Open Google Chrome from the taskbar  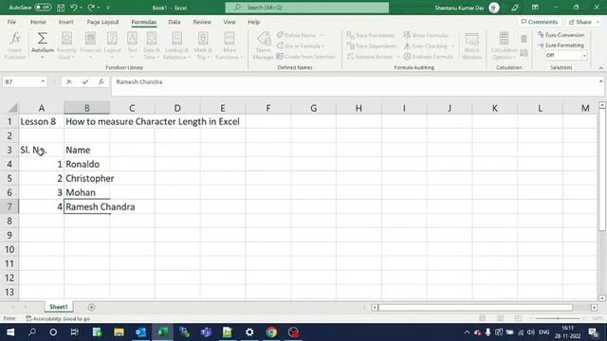pyautogui.click(x=271, y=332)
